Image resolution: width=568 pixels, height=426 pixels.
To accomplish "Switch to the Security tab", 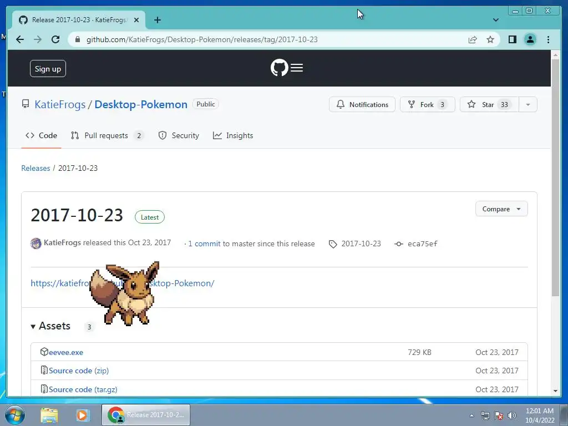I will click(x=179, y=135).
